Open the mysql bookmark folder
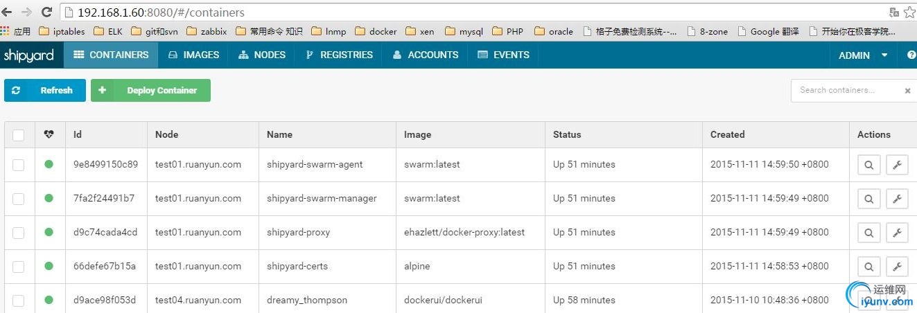Screen dimensions: 917x313 tap(464, 31)
